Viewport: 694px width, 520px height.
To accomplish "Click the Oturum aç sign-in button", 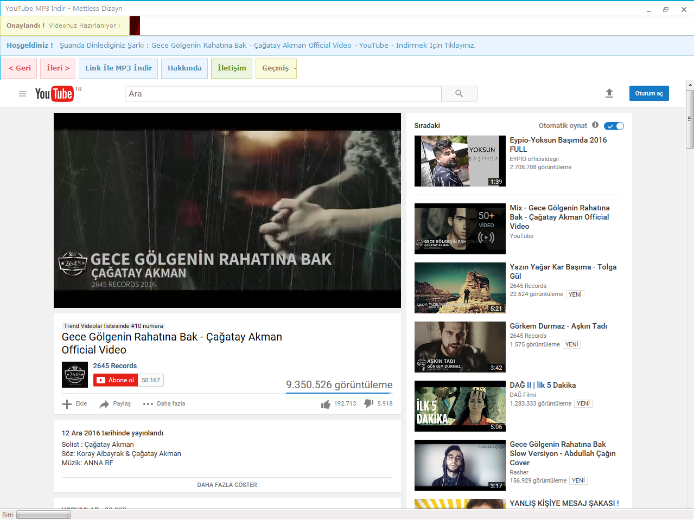I will pyautogui.click(x=649, y=93).
